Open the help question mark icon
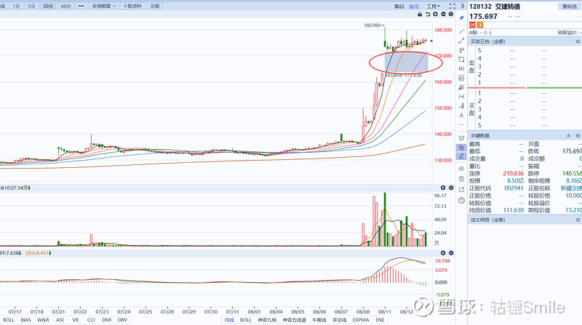Image resolution: width=582 pixels, height=325 pixels. point(461,200)
